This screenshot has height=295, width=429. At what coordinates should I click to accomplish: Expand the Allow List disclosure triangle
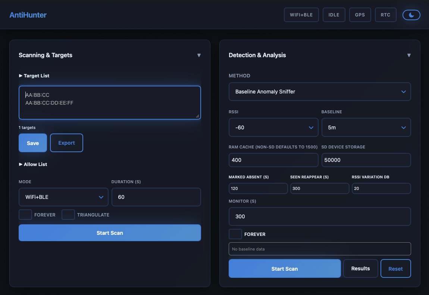point(21,164)
